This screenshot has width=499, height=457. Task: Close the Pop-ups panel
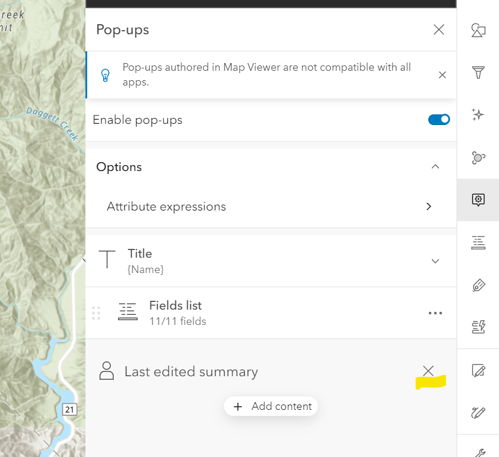pos(439,29)
